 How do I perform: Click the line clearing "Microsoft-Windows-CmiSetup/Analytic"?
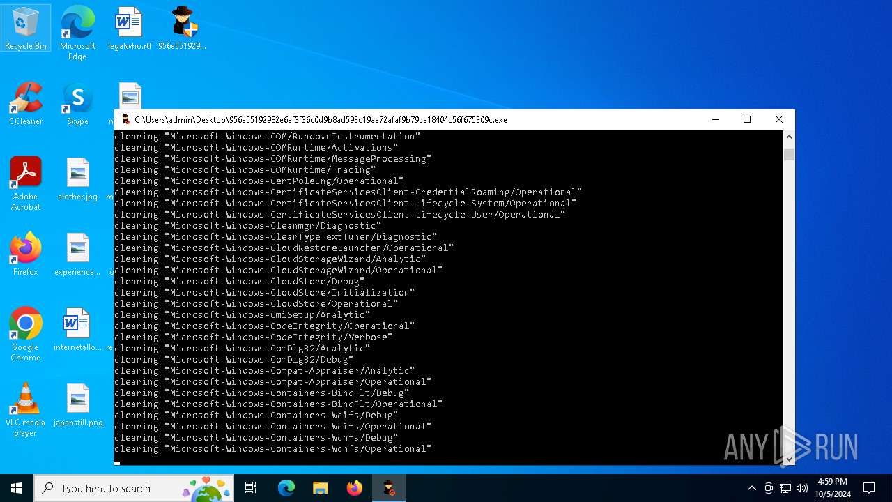(x=243, y=314)
